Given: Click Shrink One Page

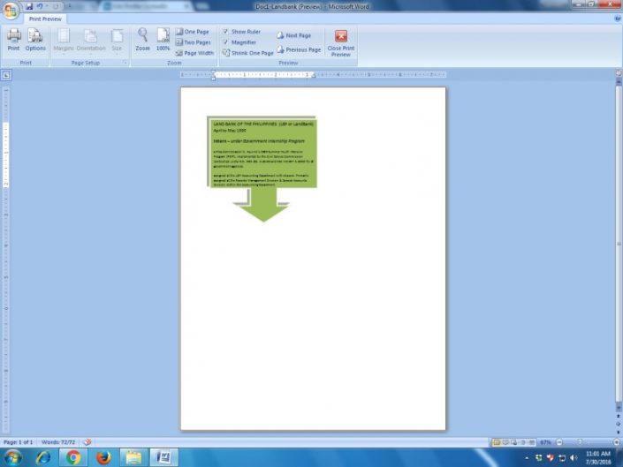Looking at the screenshot, I should (248, 53).
